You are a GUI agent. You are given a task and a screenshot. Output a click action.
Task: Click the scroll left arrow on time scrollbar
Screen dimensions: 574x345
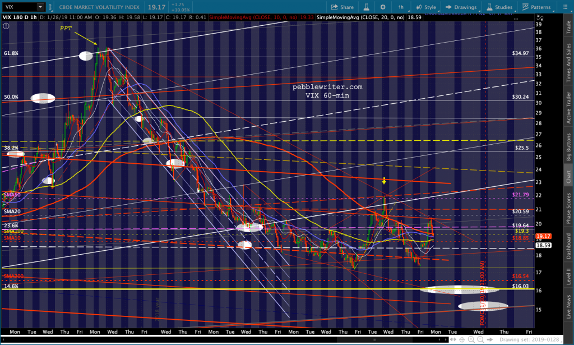pos(440,340)
